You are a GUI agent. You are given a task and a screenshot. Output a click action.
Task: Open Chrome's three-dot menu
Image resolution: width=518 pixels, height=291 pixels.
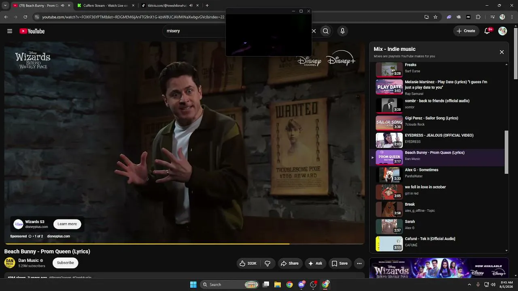click(512, 17)
